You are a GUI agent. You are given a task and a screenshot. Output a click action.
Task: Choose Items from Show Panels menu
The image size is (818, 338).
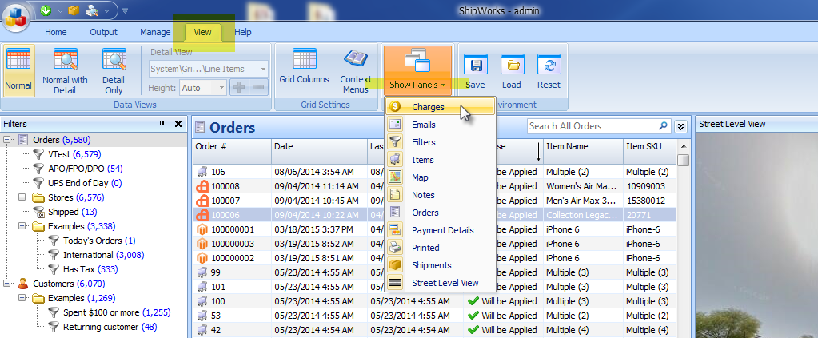click(440, 160)
